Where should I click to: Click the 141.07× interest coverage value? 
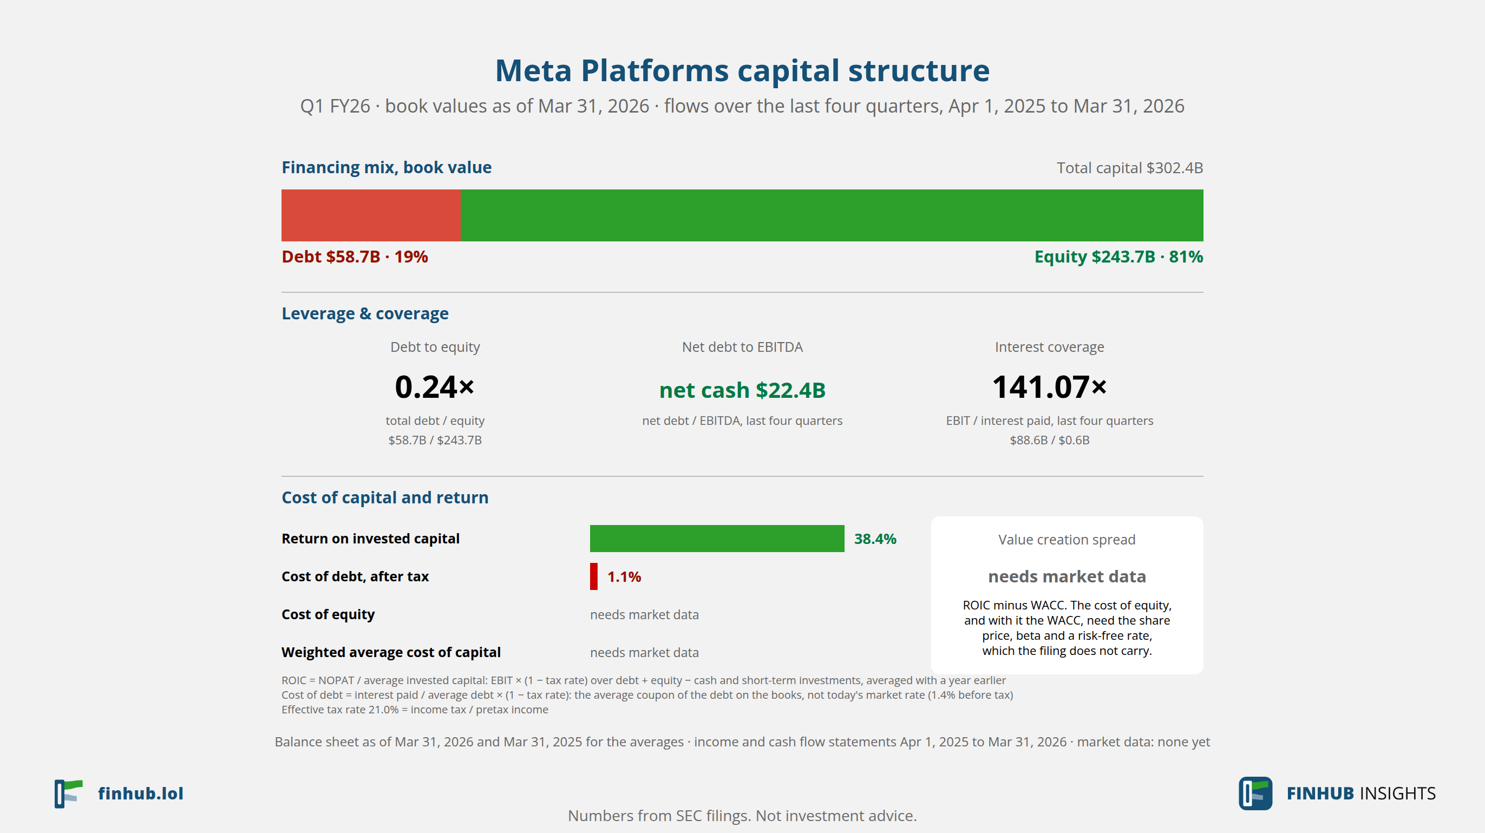point(1049,386)
